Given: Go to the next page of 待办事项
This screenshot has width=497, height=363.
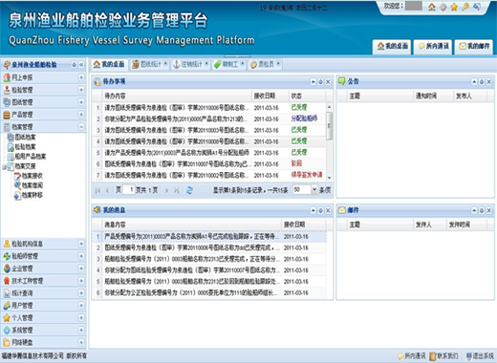Looking at the screenshot, I should (166, 190).
